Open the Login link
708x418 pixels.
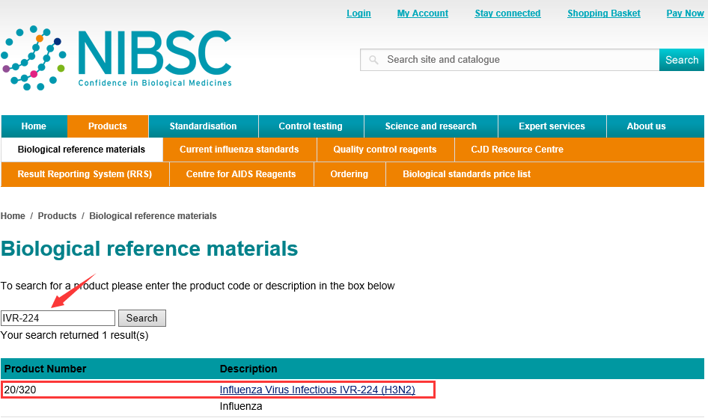tap(358, 13)
